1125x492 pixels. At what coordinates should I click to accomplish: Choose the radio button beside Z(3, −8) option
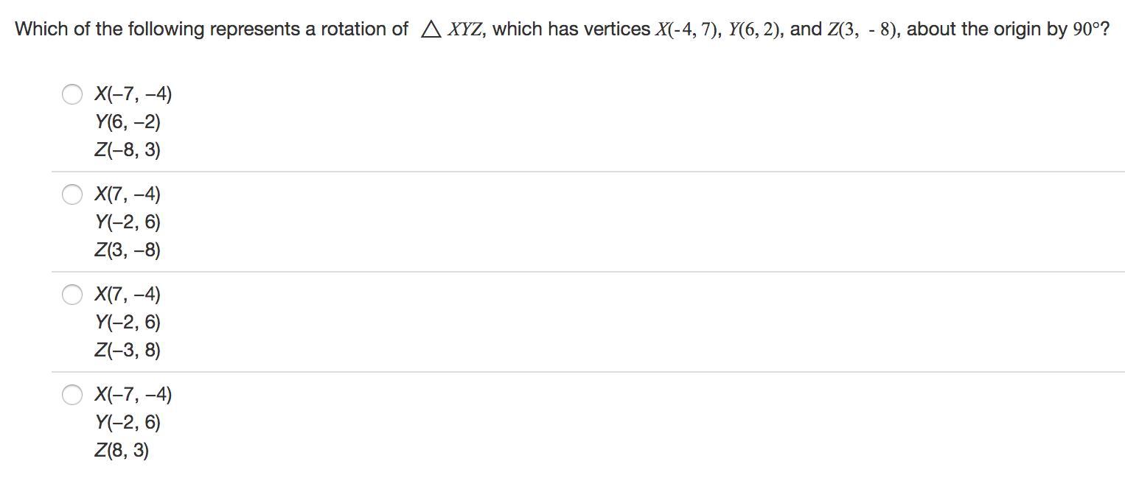point(72,194)
